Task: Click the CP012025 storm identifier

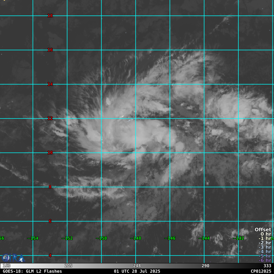Action: coord(261,271)
